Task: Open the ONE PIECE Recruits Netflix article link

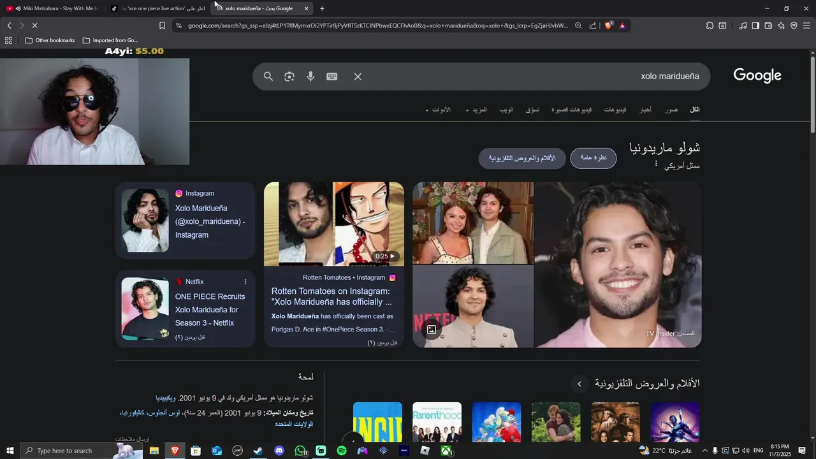Action: pos(210,310)
